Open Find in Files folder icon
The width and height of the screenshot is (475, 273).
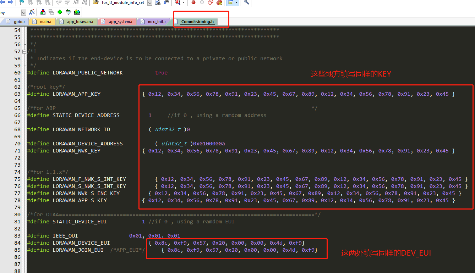point(95,2)
